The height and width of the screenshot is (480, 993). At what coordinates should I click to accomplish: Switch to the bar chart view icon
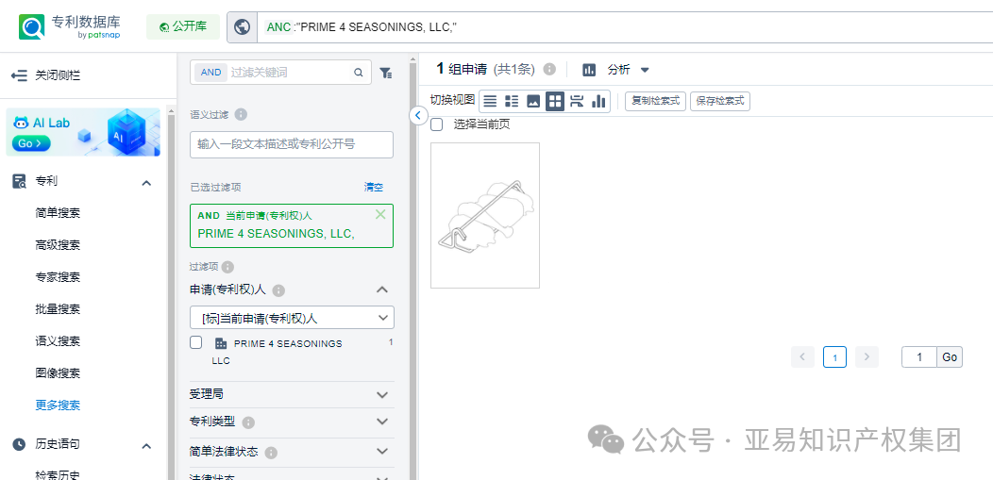(x=598, y=101)
